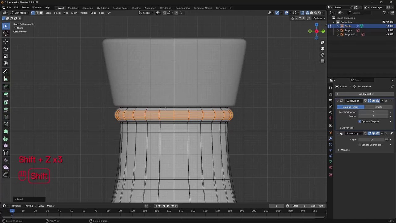The image size is (396, 223).
Task: Select the Poly Build tool
Action: (6, 131)
